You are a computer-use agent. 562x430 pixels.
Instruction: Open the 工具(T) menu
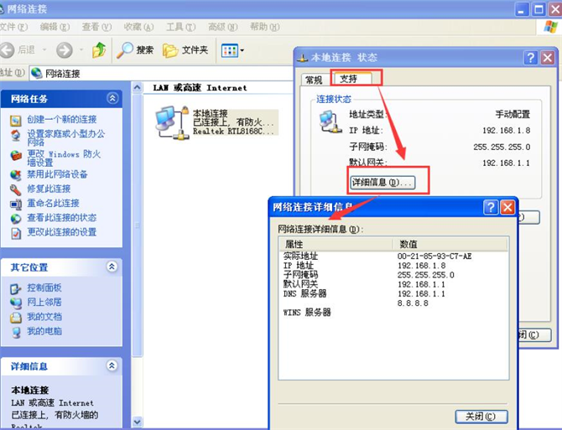click(181, 27)
